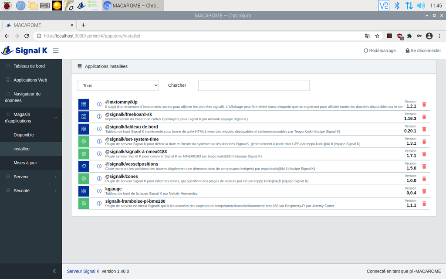Uninstall @signalk/set-system-time with trash icon
This screenshot has width=446, height=279.
[424, 142]
